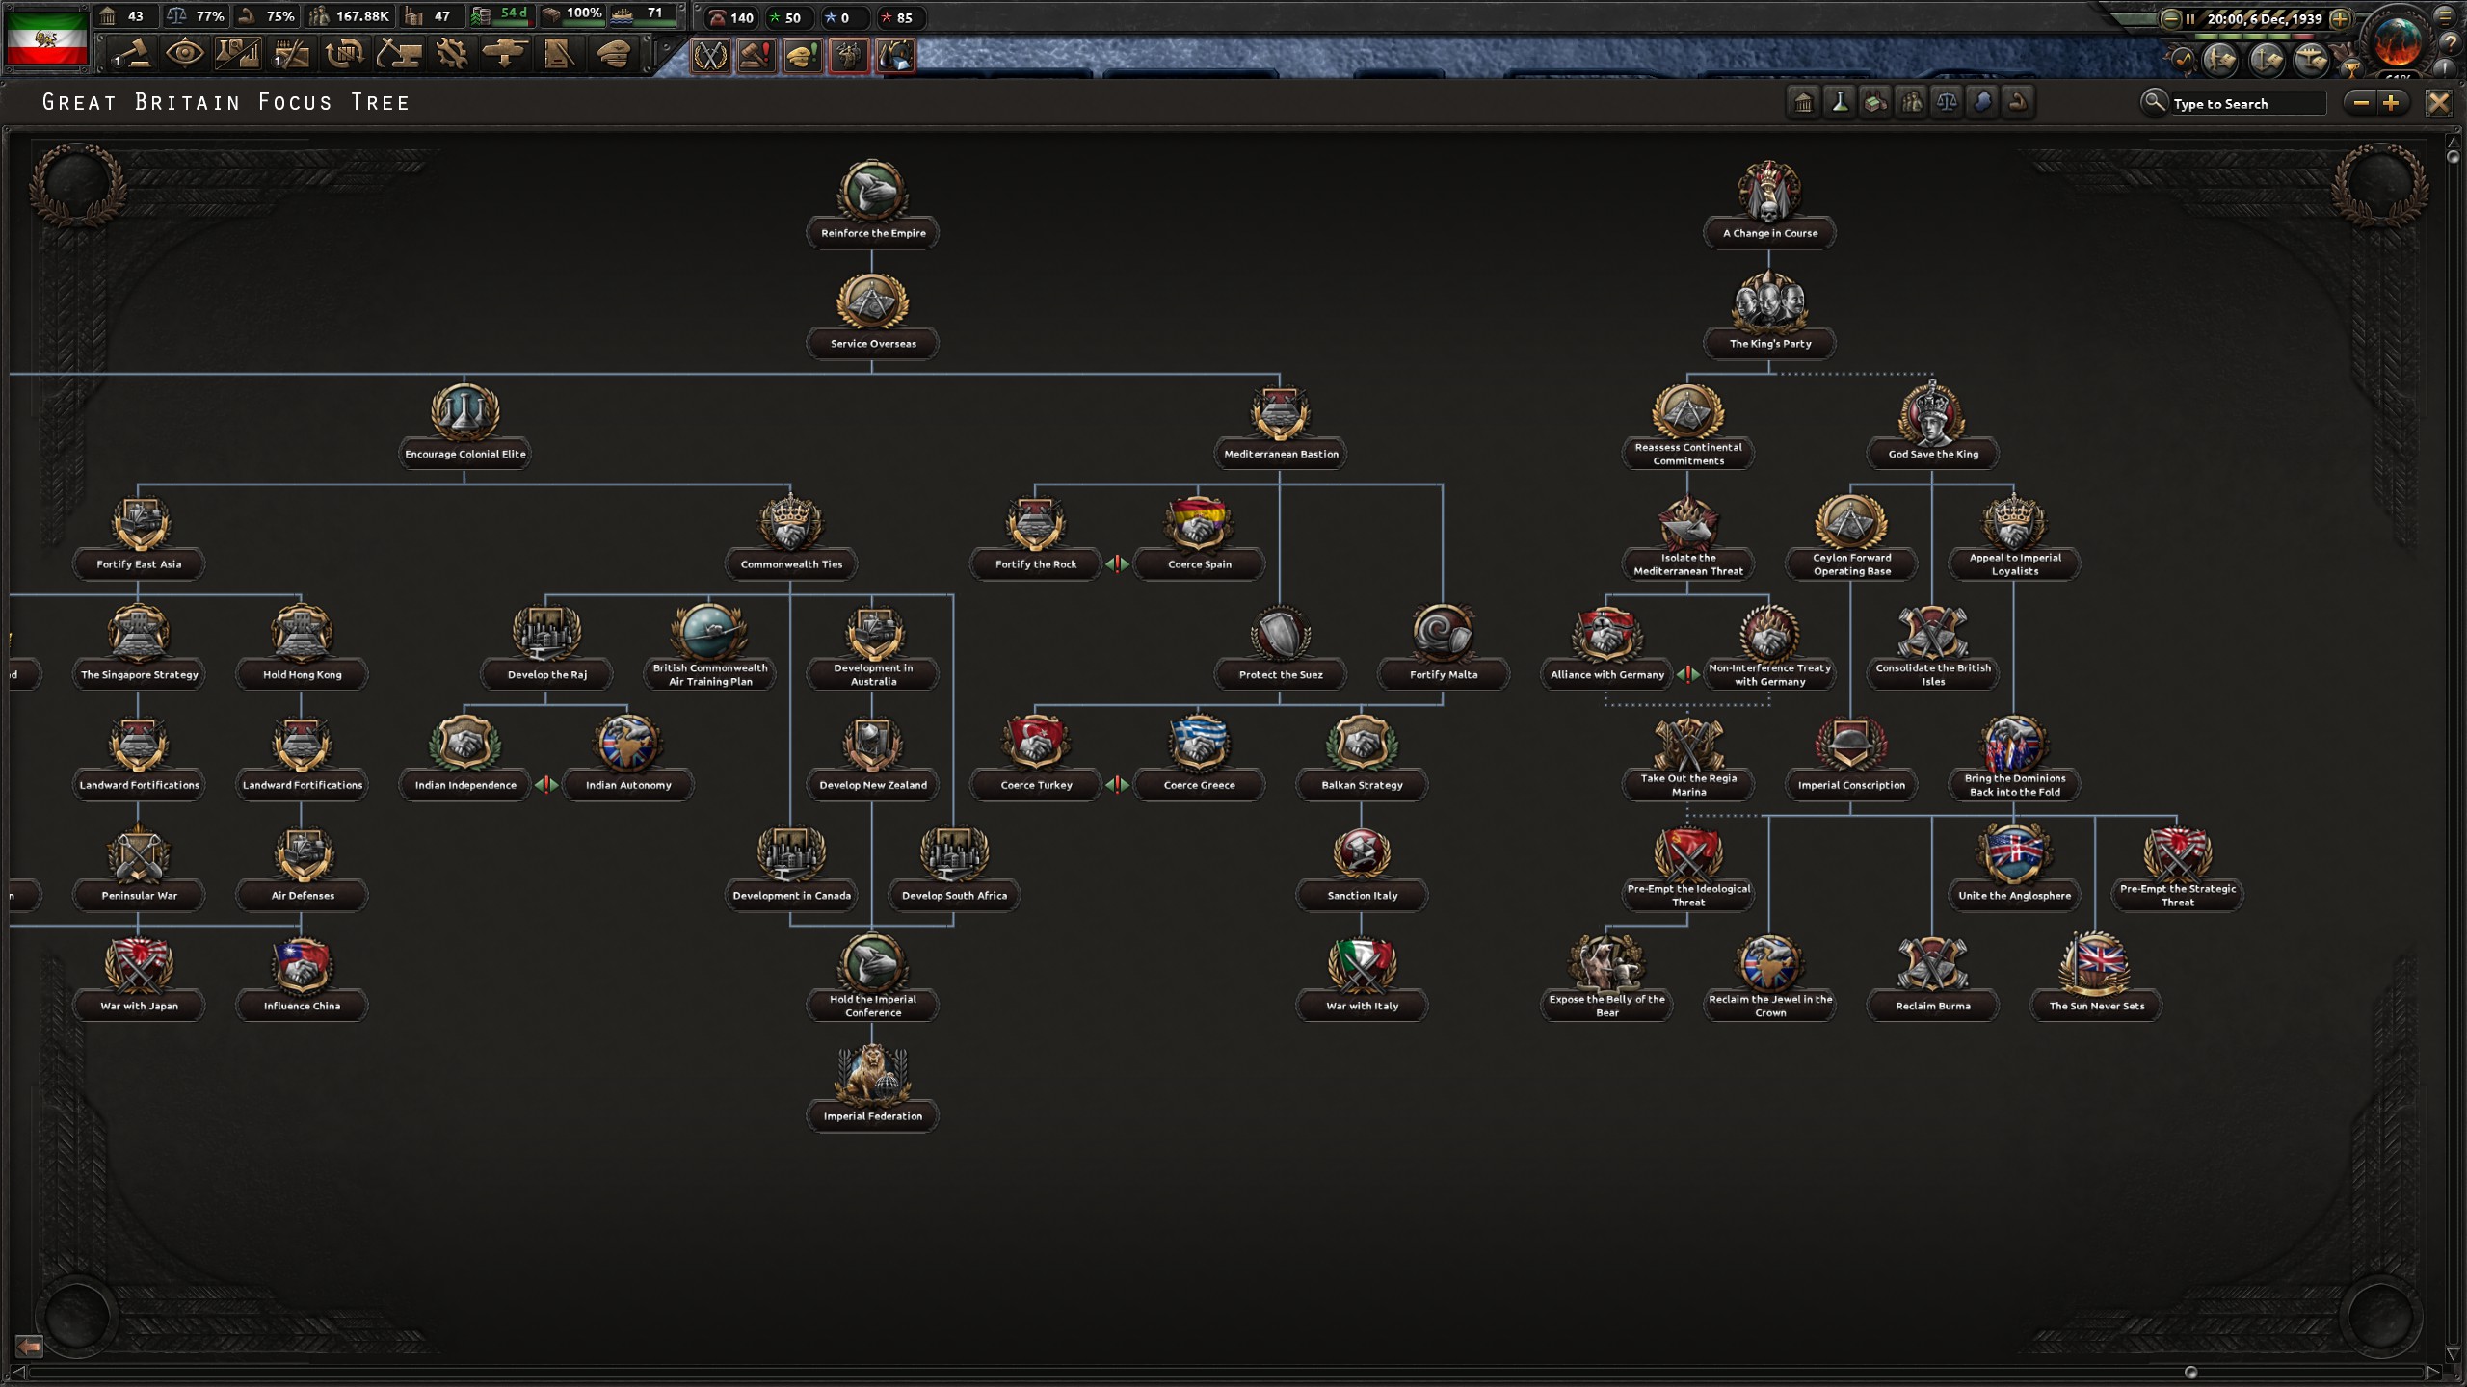Select the God Save the King focus
Screen dimensions: 2467x1387
pyautogui.click(x=1932, y=427)
